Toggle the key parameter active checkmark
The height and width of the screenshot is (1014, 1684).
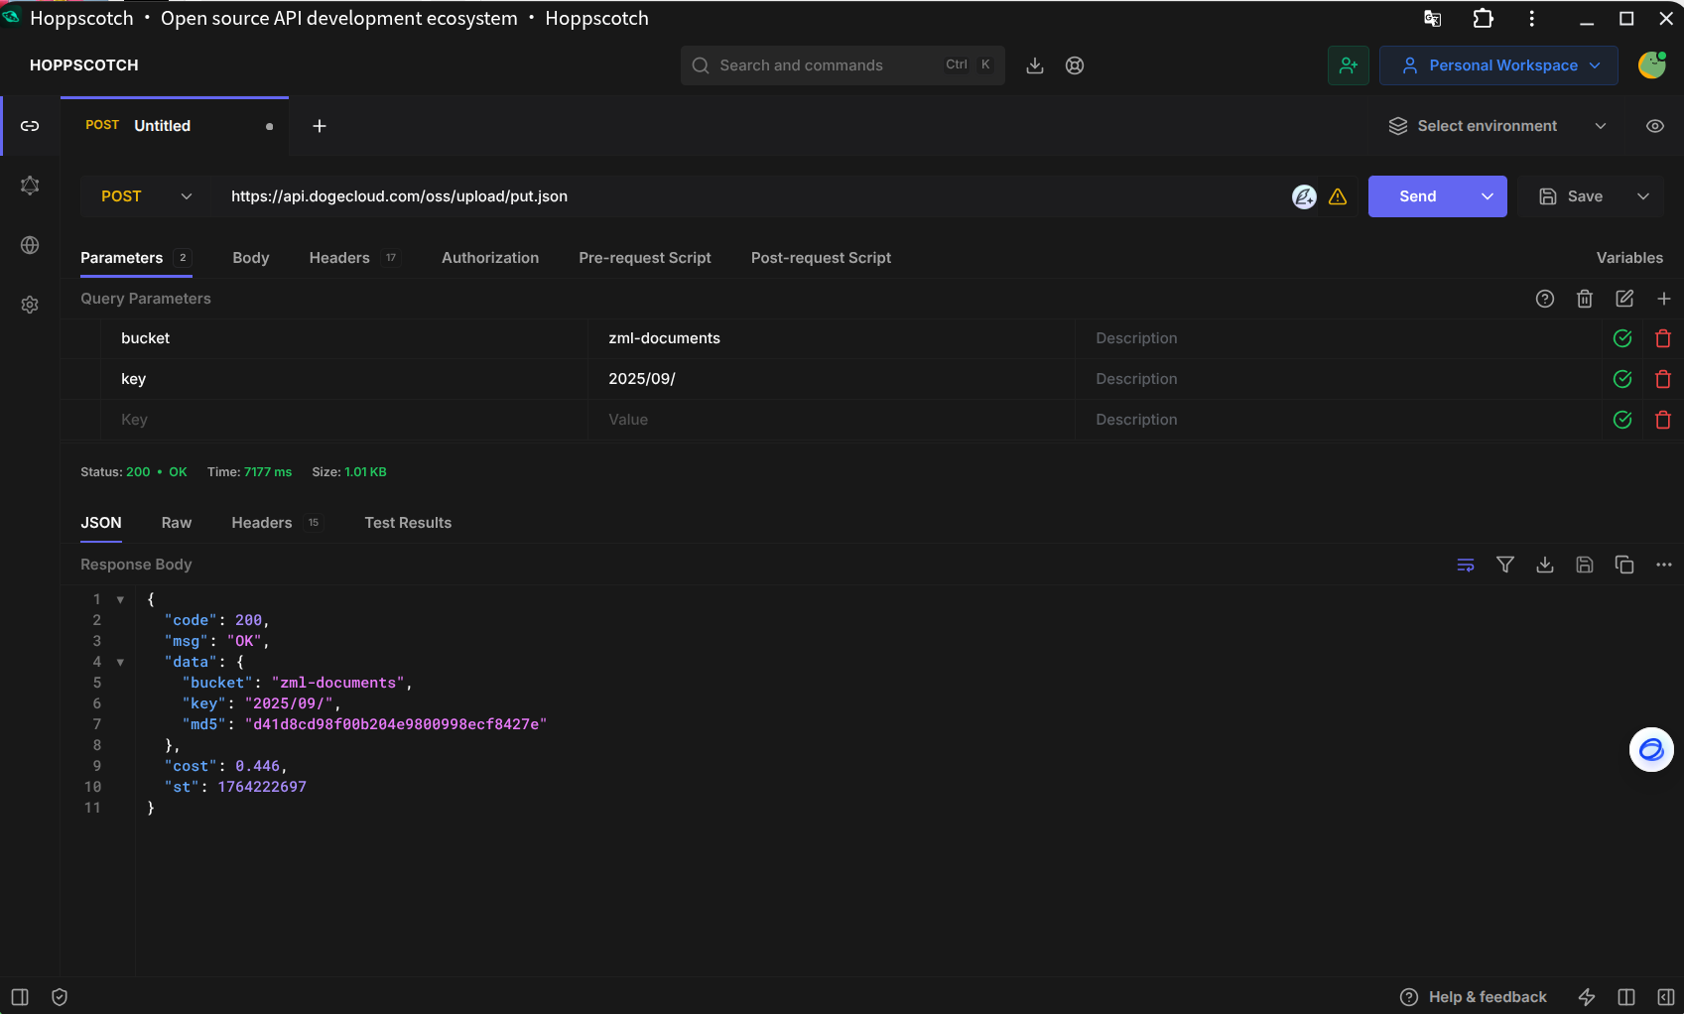[1622, 379]
